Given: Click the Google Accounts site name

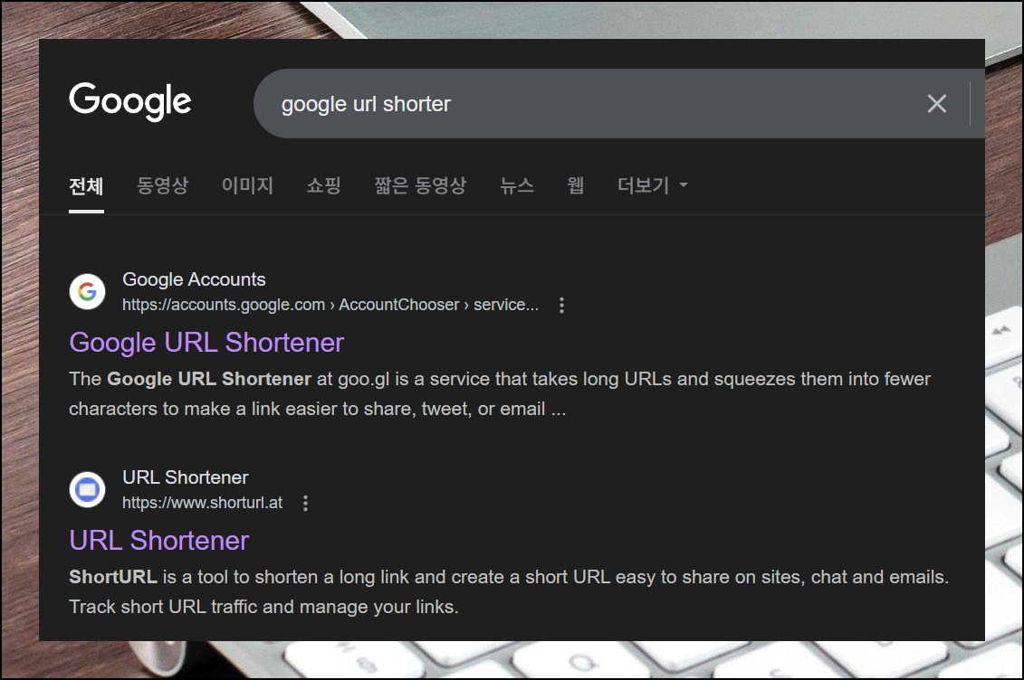Looking at the screenshot, I should coord(194,279).
